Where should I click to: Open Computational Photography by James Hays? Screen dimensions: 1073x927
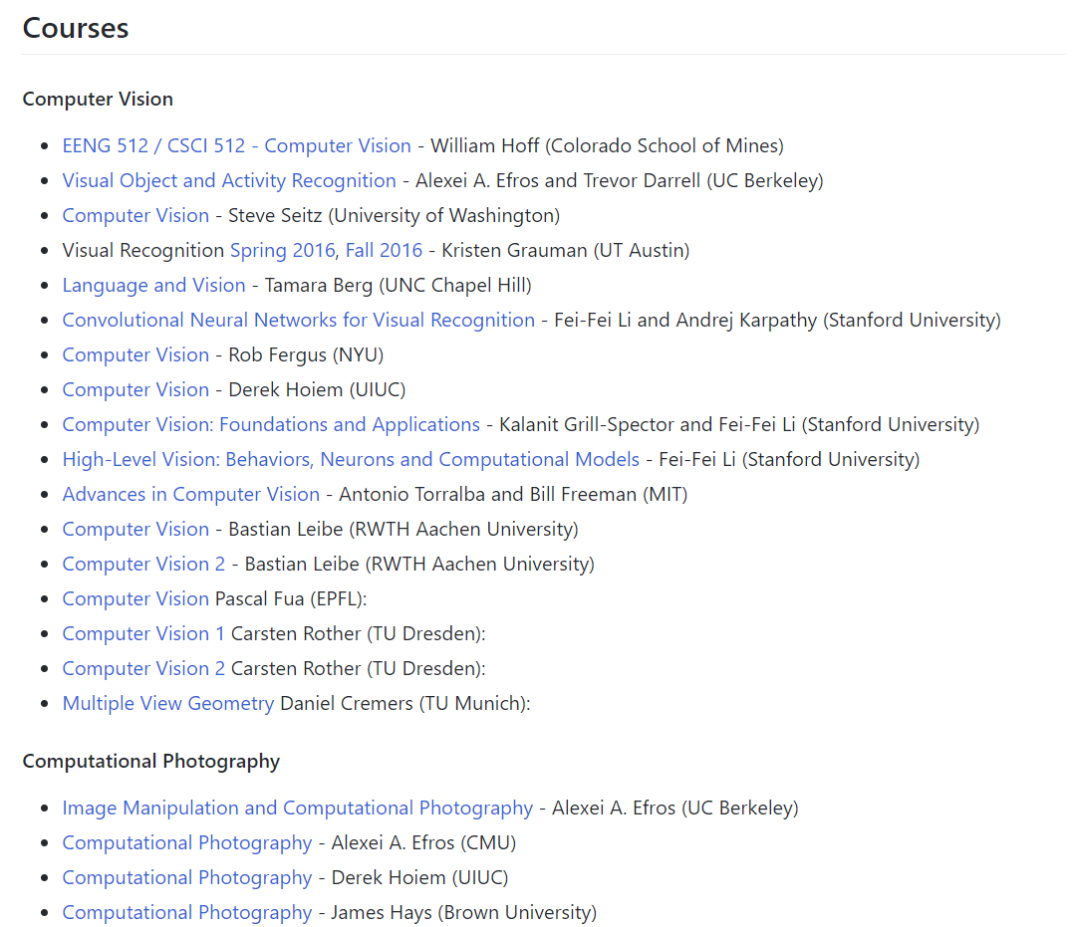(187, 913)
